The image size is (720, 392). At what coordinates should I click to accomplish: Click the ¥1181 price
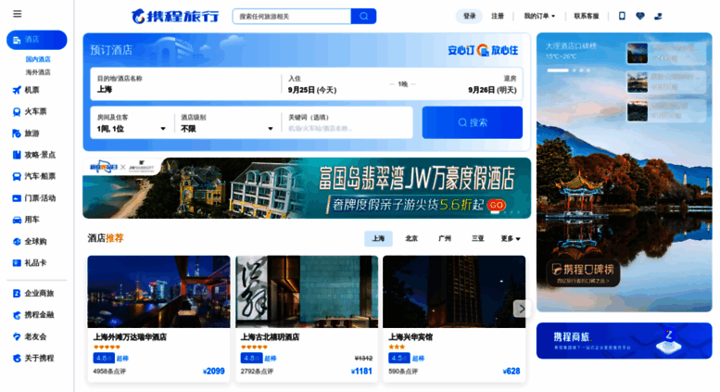click(361, 371)
